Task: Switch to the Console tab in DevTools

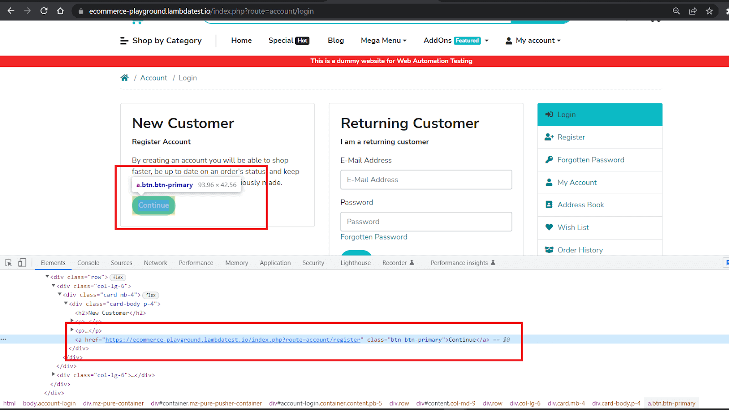Action: (x=88, y=263)
